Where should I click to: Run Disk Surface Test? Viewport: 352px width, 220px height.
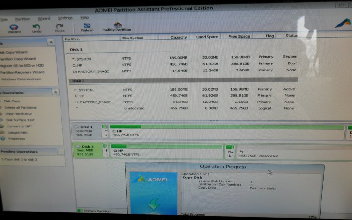[20, 120]
